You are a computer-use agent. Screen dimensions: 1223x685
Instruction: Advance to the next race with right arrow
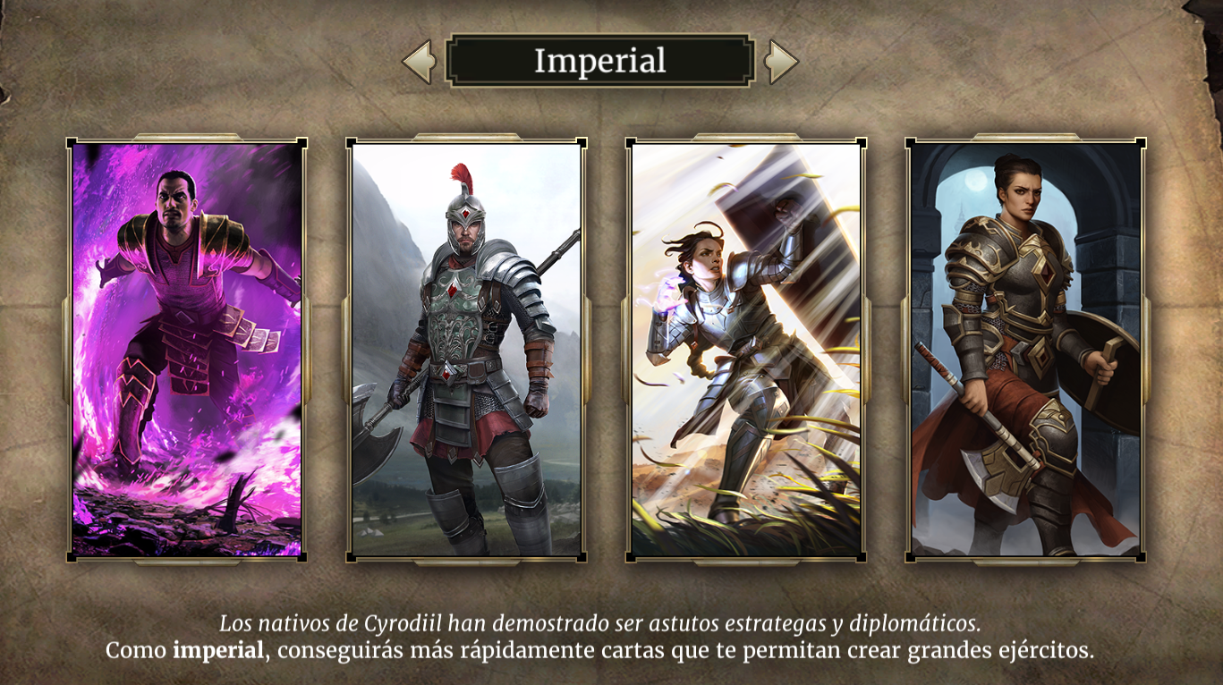click(782, 61)
